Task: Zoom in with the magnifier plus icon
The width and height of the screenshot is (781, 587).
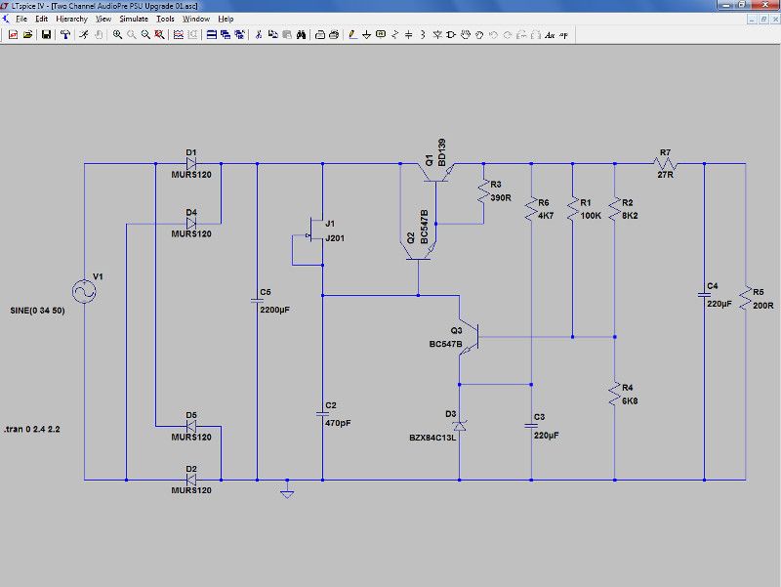Action: point(117,35)
